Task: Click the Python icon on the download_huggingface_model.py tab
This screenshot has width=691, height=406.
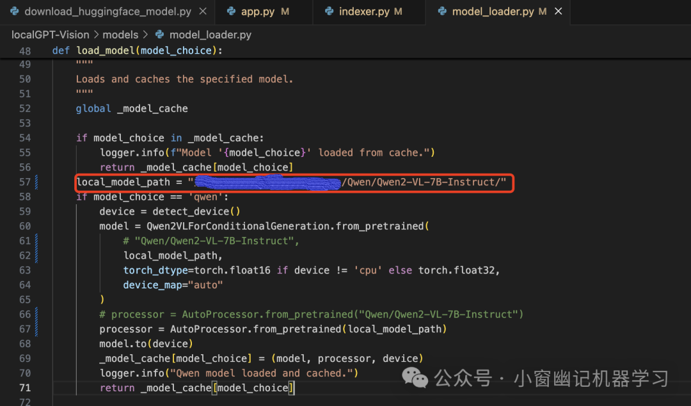Action: [x=15, y=12]
